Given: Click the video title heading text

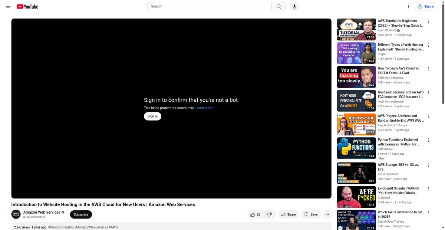Looking at the screenshot, I should coord(103,204).
